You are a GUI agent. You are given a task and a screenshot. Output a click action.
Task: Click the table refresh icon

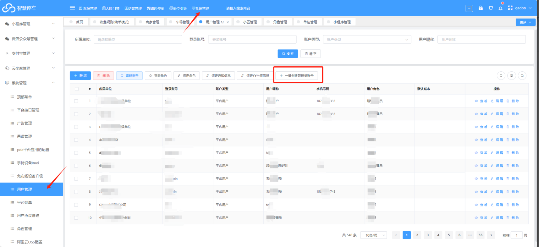pyautogui.click(x=501, y=76)
